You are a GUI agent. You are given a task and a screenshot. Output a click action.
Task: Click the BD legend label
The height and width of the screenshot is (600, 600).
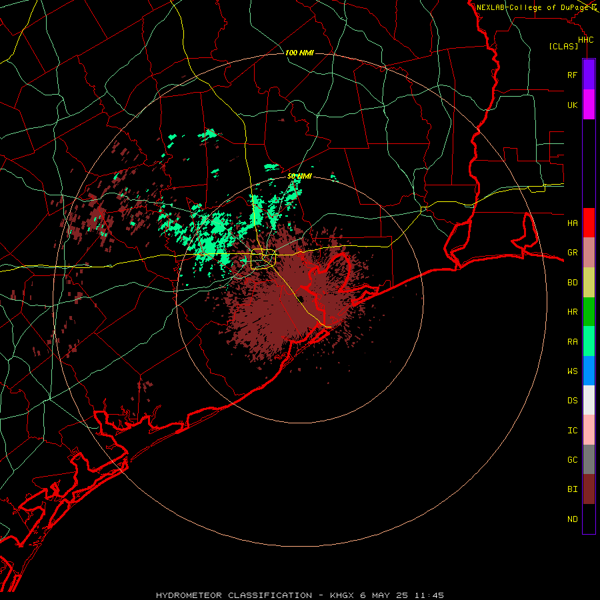(573, 283)
